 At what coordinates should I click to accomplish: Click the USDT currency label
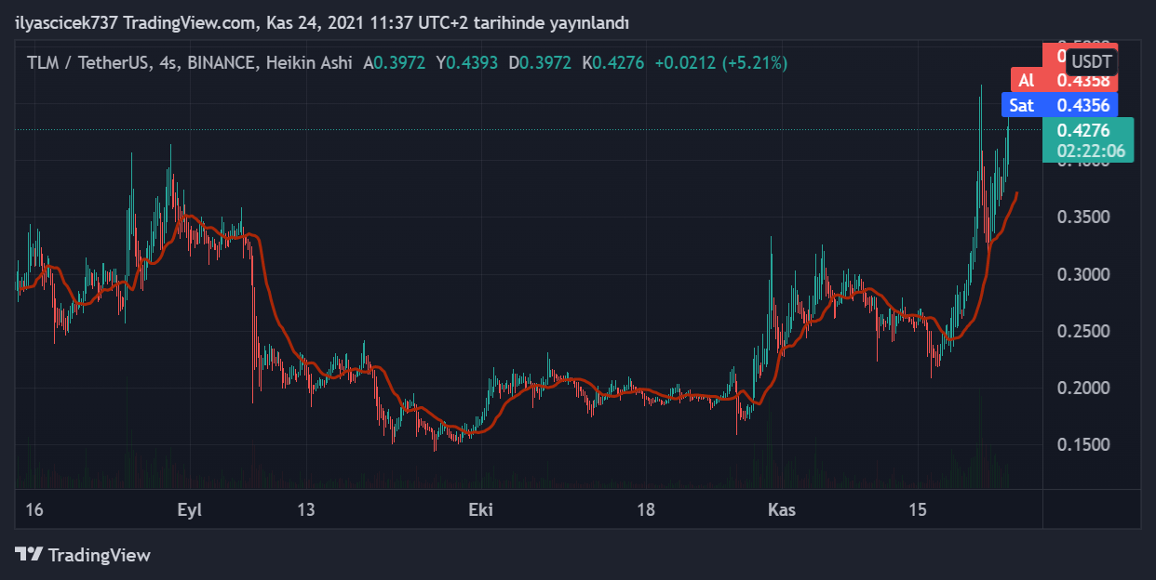1091,62
